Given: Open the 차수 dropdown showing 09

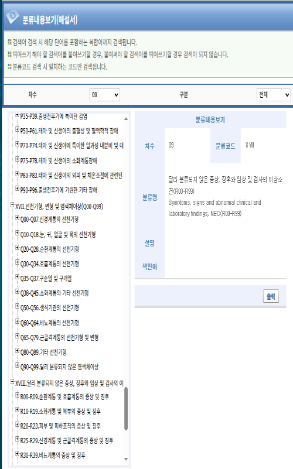Looking at the screenshot, I should (x=104, y=95).
